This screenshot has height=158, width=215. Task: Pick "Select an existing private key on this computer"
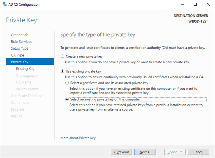tap(67, 99)
